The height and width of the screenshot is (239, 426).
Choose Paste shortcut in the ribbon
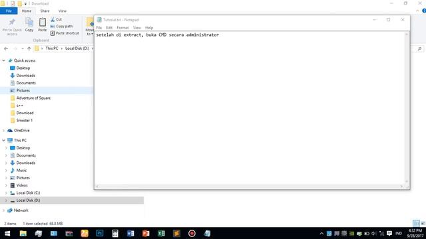tap(65, 33)
